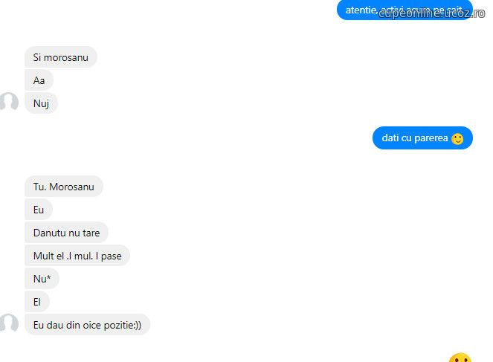493x362 pixels.
Task: Click the 'Nuj' message bubble
Action: (x=41, y=103)
